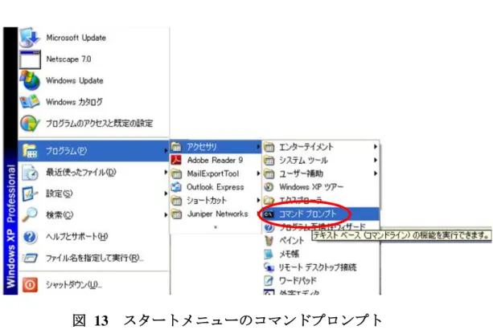
Task: Launch the ペイント entry
Action: pos(320,240)
